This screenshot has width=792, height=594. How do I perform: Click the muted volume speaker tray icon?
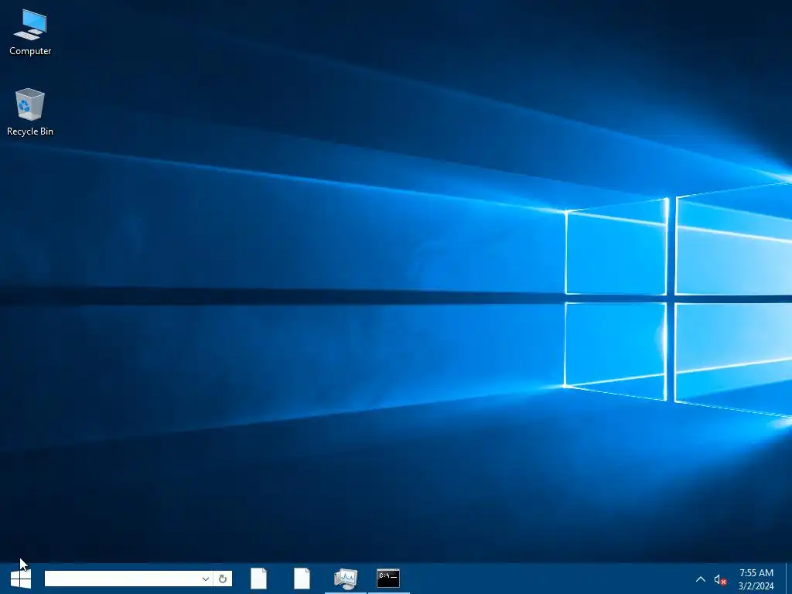pos(720,580)
